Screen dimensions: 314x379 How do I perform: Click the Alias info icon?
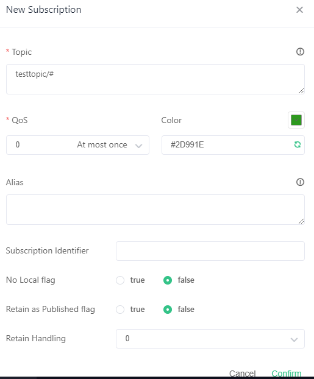[300, 182]
